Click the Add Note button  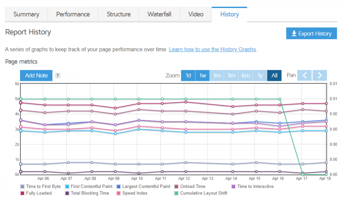click(36, 75)
